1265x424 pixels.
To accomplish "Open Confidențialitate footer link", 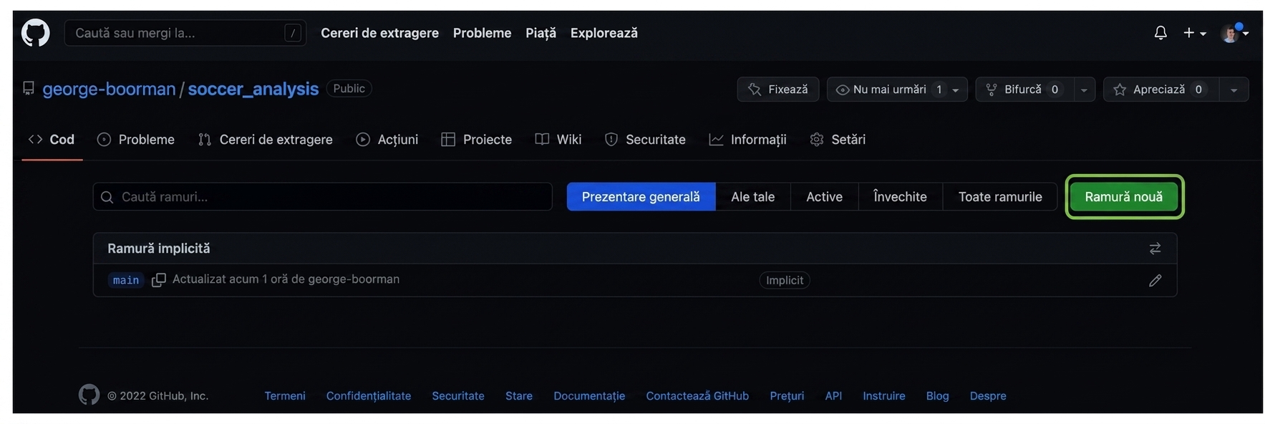I will click(x=369, y=396).
